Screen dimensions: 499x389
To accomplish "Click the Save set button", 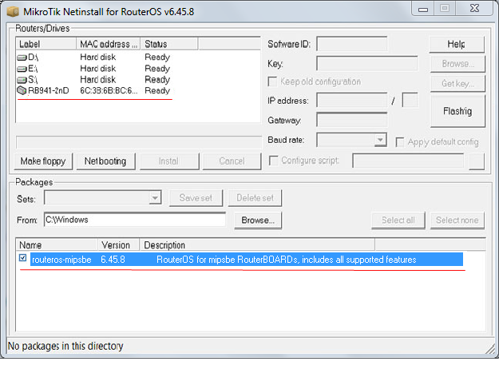I will pos(196,198).
